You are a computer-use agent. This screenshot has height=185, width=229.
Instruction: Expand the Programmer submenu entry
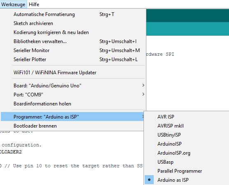pyautogui.click(x=72, y=116)
